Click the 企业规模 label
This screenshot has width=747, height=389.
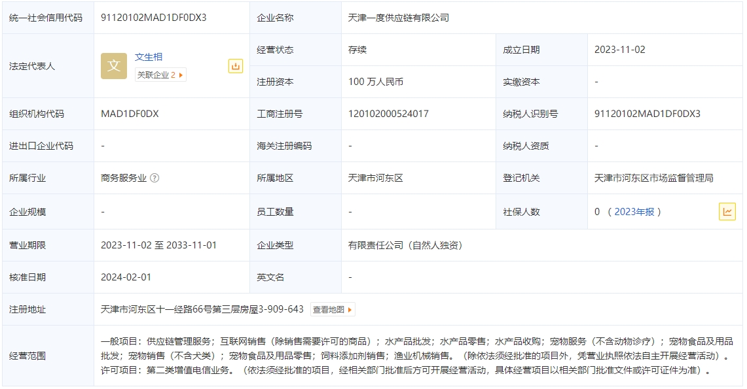[27, 212]
